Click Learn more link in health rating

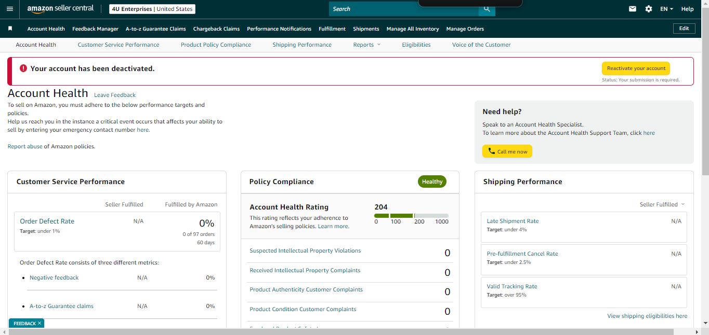[333, 226]
